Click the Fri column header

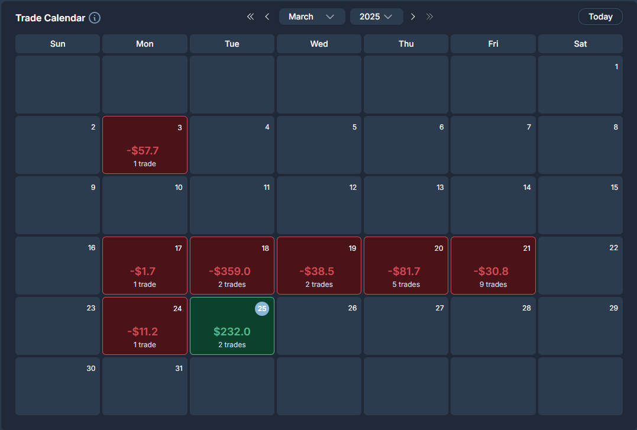tap(493, 44)
